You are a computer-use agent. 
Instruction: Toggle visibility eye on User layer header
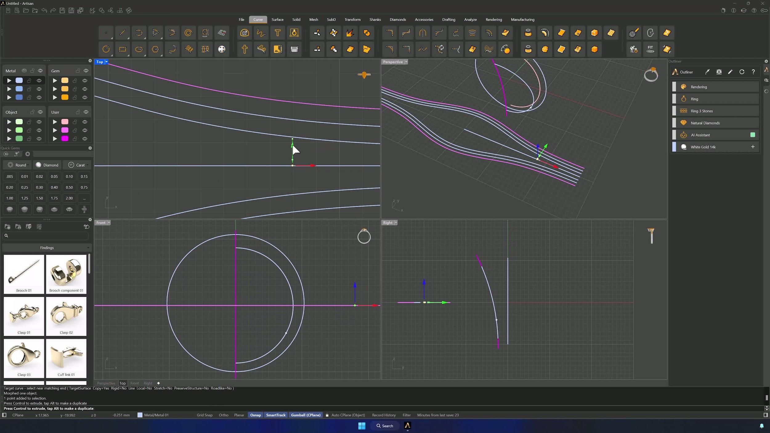[86, 112]
